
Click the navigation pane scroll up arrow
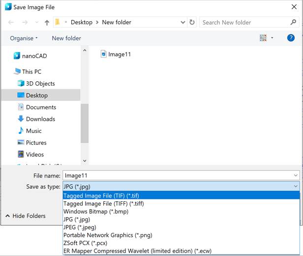(85, 51)
